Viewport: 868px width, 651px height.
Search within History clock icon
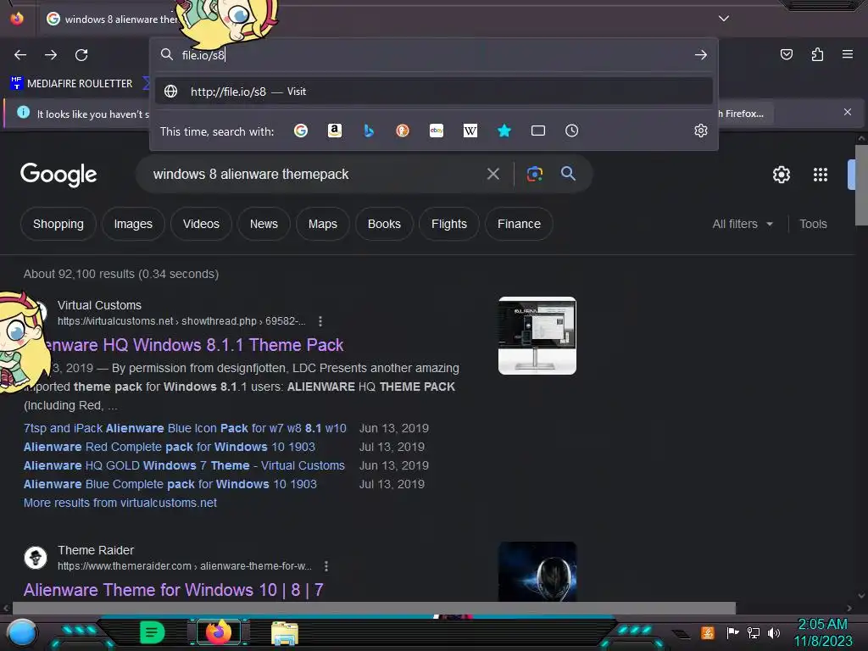point(572,131)
